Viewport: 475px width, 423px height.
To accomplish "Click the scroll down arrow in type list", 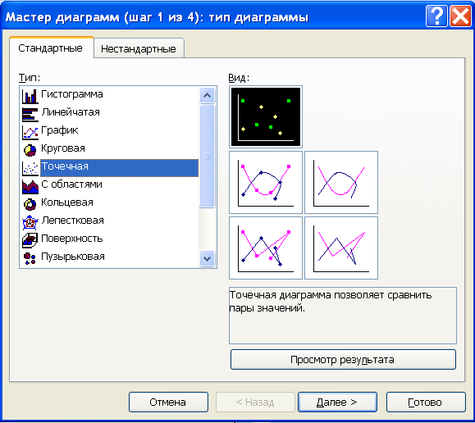I will (x=208, y=258).
